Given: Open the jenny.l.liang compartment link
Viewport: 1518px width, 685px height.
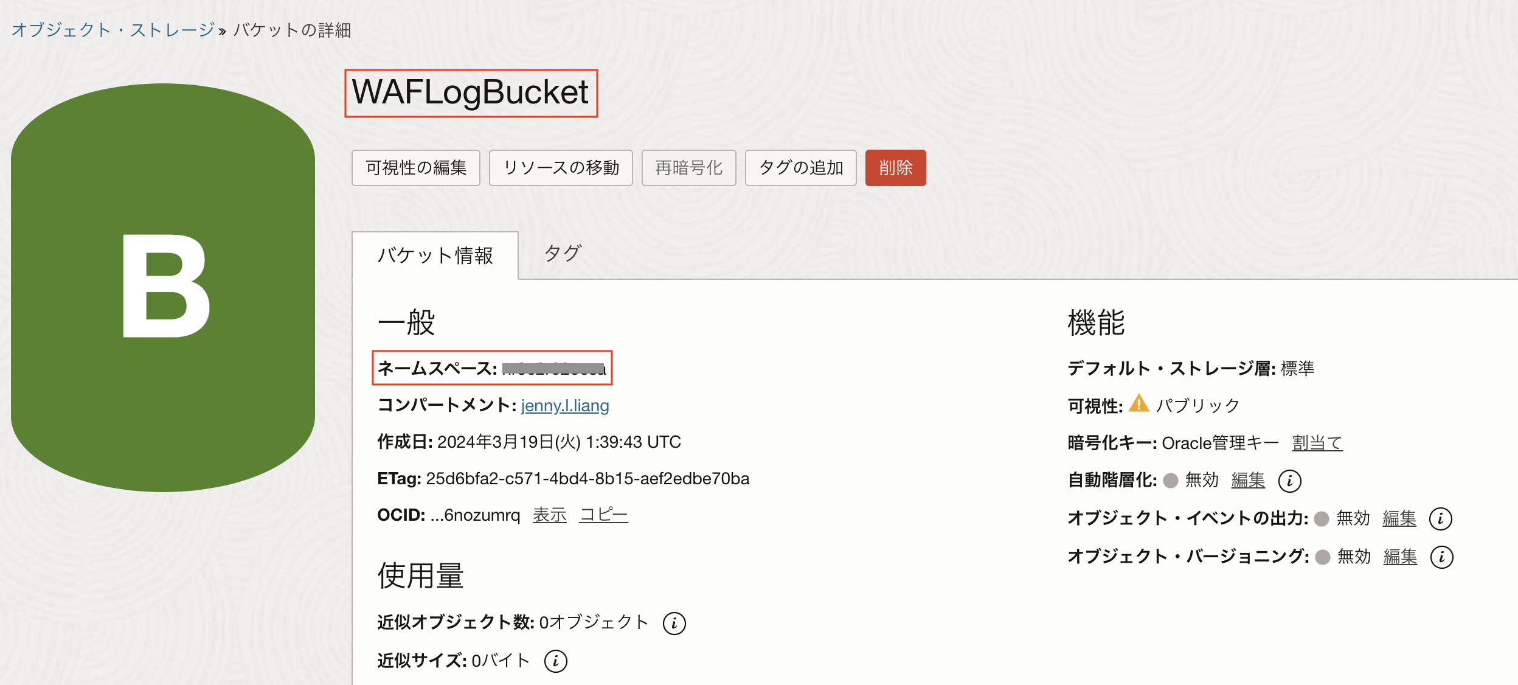Looking at the screenshot, I should [564, 405].
